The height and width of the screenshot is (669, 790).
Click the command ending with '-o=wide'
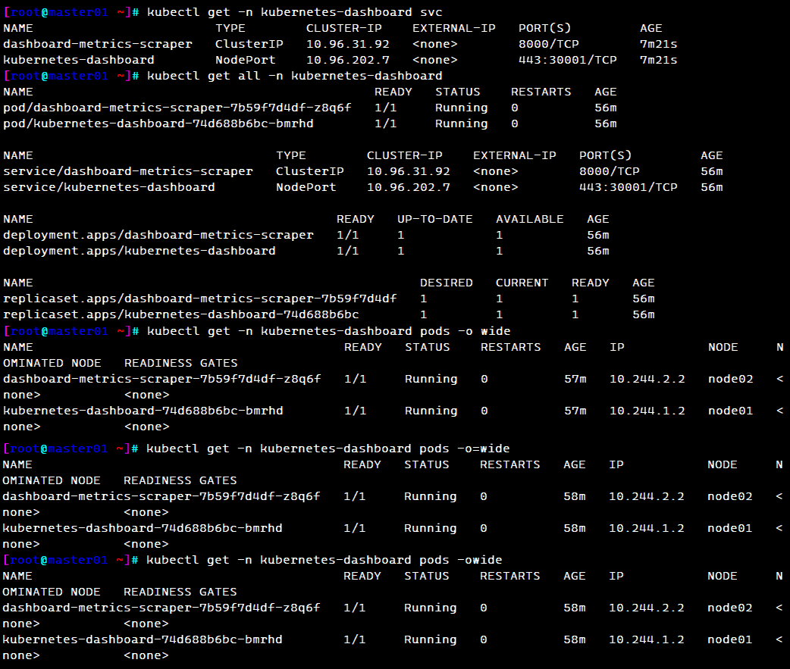point(328,449)
